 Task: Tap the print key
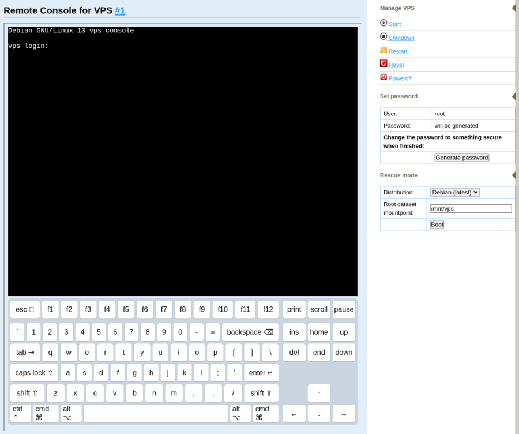click(294, 309)
